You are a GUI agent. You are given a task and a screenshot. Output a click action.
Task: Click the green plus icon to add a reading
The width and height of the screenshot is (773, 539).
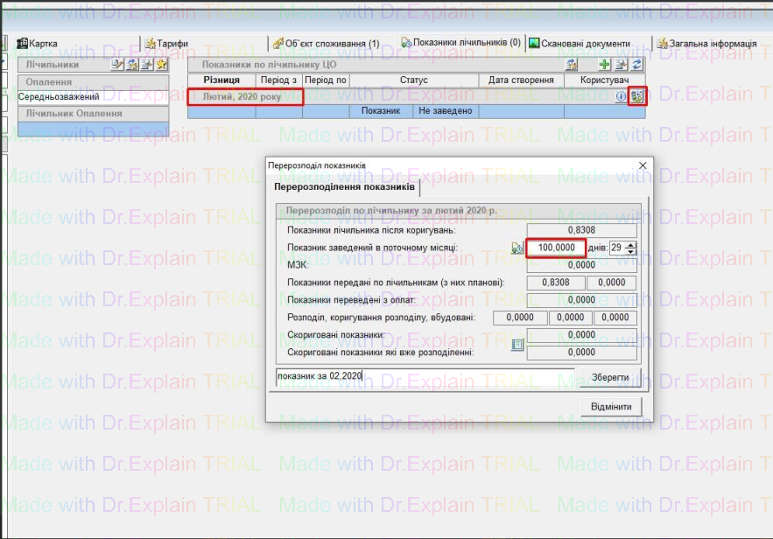(604, 65)
